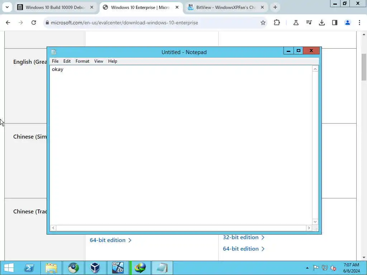367x275 pixels.
Task: Open the muted volume tray icon
Action: click(333, 268)
